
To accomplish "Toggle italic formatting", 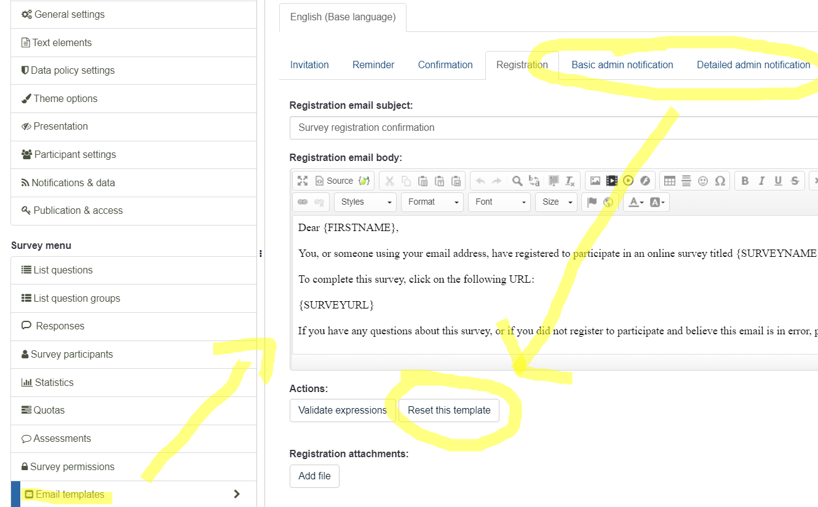I will 761,181.
